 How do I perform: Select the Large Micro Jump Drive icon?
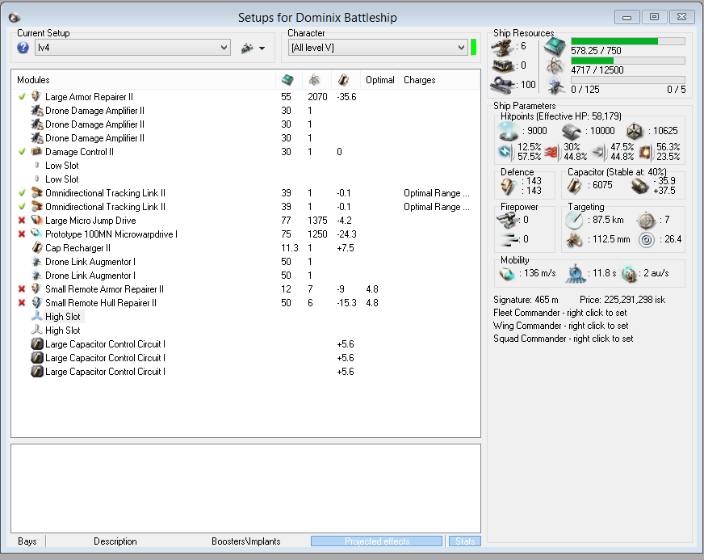point(36,221)
